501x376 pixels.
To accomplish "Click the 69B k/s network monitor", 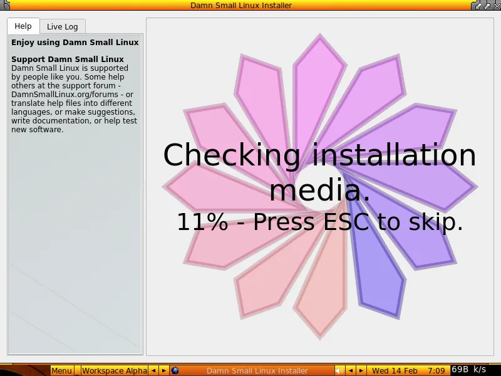I will point(469,369).
